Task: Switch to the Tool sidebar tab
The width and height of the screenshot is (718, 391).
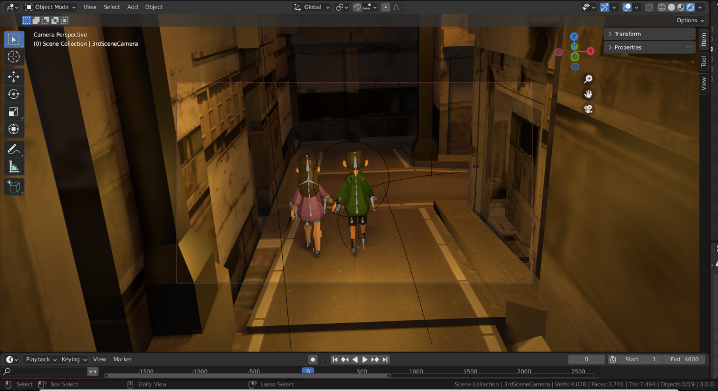Action: tap(704, 61)
